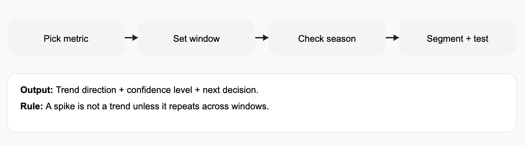
Task: Click the bold Output label
Action: click(37, 90)
